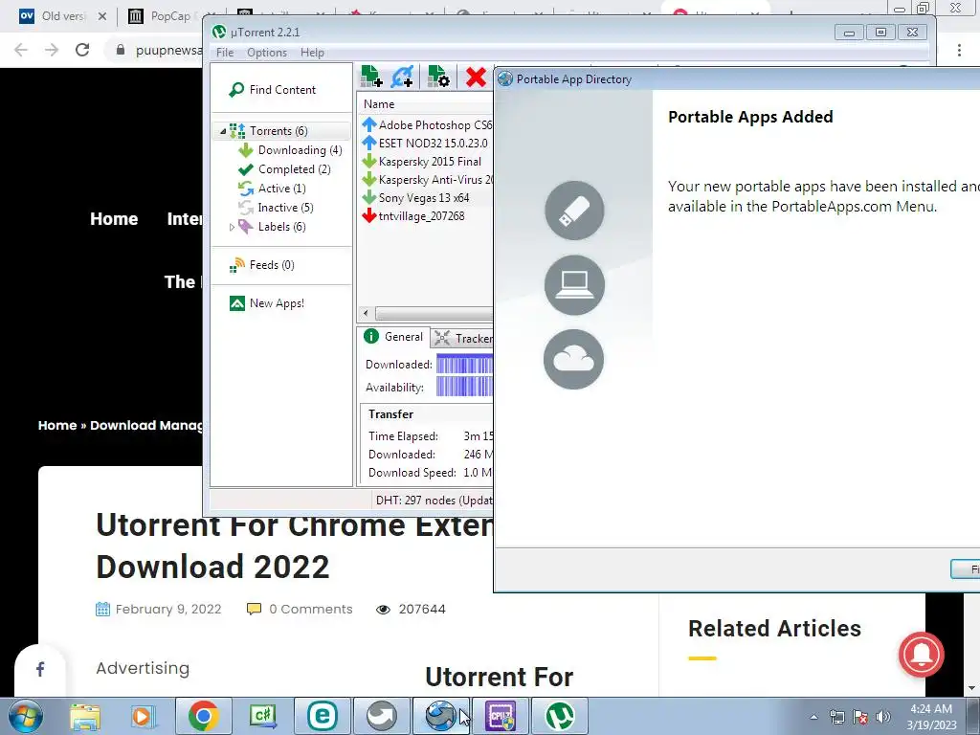Click the torrent list horizontal scrollbar left arrow
The height and width of the screenshot is (735, 980).
[367, 313]
